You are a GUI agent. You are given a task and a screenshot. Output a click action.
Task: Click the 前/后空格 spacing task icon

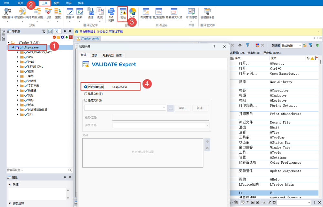coord(159,12)
